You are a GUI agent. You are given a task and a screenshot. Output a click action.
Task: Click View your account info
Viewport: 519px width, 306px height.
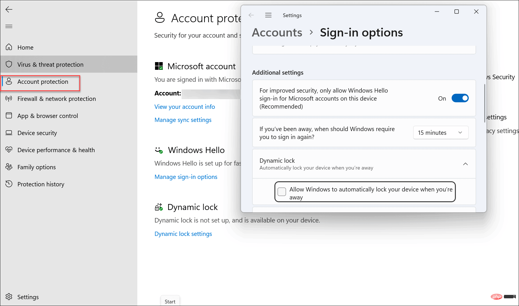pos(184,107)
